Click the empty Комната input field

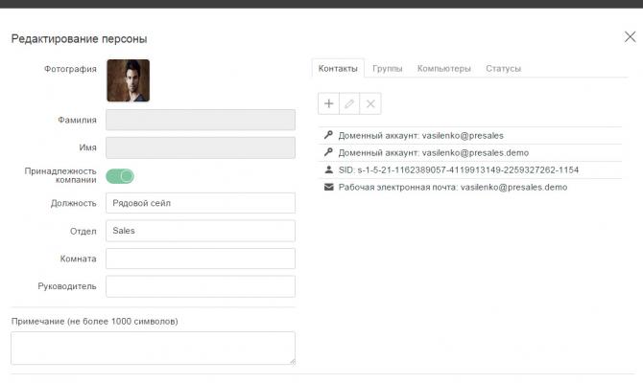coord(200,259)
